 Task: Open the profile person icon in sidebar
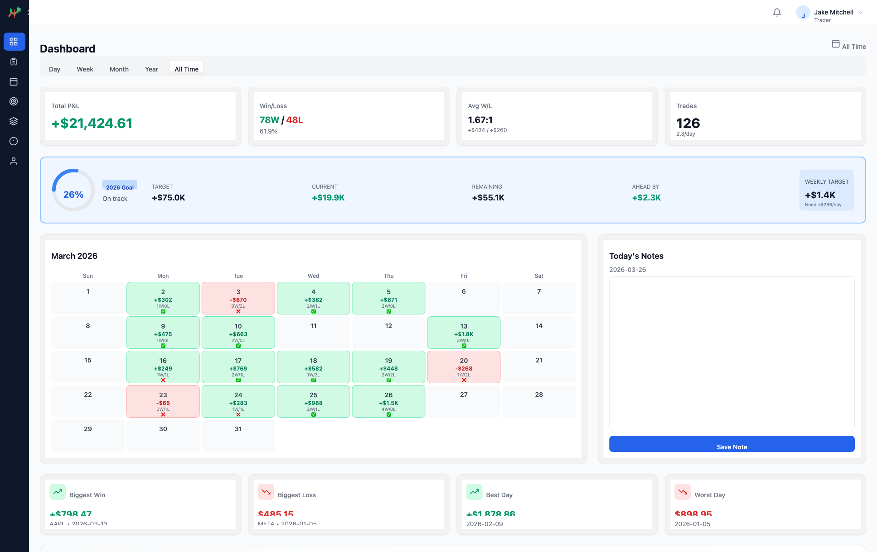(14, 161)
